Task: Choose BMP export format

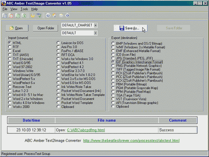Action: (137, 43)
